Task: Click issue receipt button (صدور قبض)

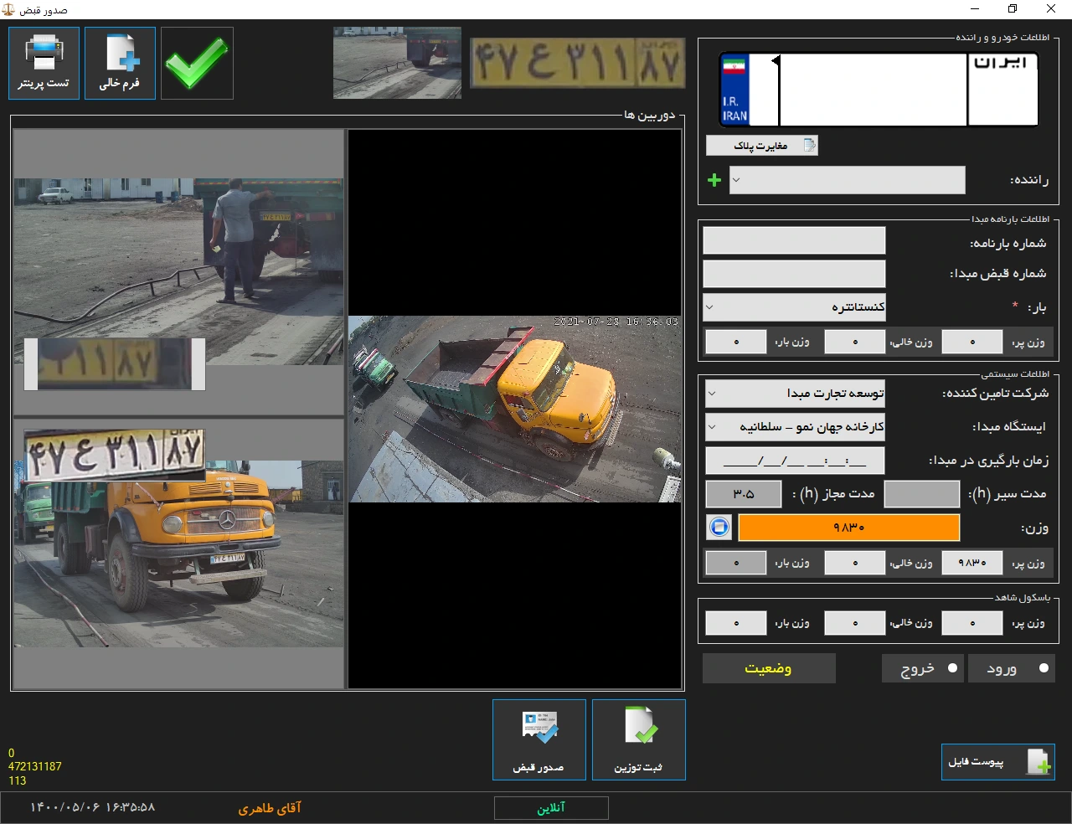Action: (539, 740)
